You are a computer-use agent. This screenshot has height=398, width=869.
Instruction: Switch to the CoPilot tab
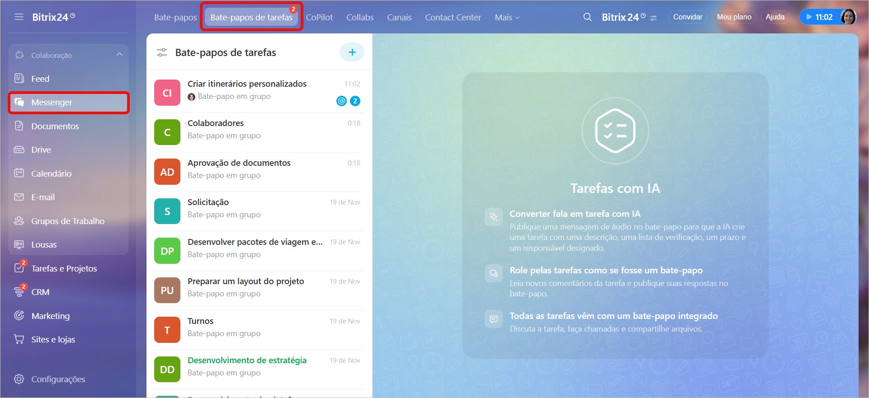(x=319, y=18)
